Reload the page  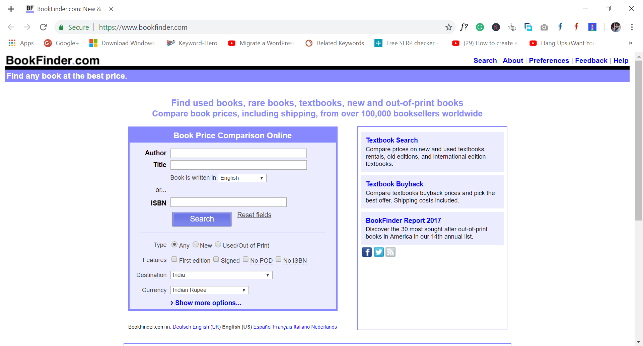point(43,27)
